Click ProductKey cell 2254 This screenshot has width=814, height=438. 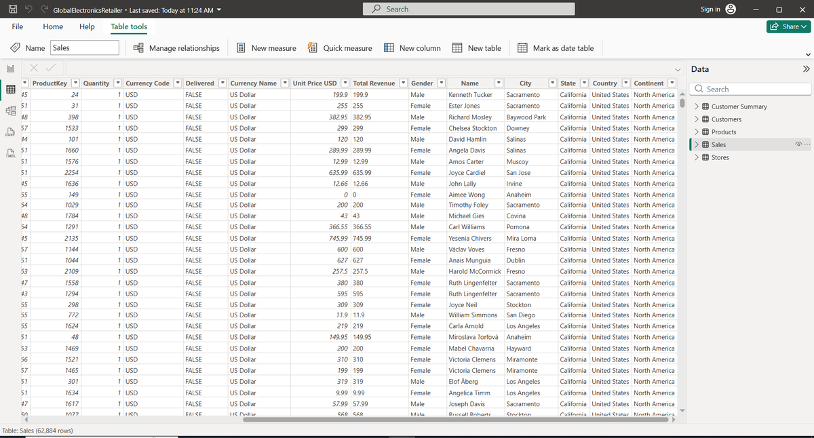[x=71, y=172]
